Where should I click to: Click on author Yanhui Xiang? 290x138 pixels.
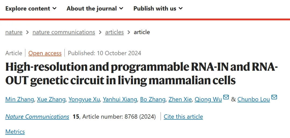click(x=120, y=100)
